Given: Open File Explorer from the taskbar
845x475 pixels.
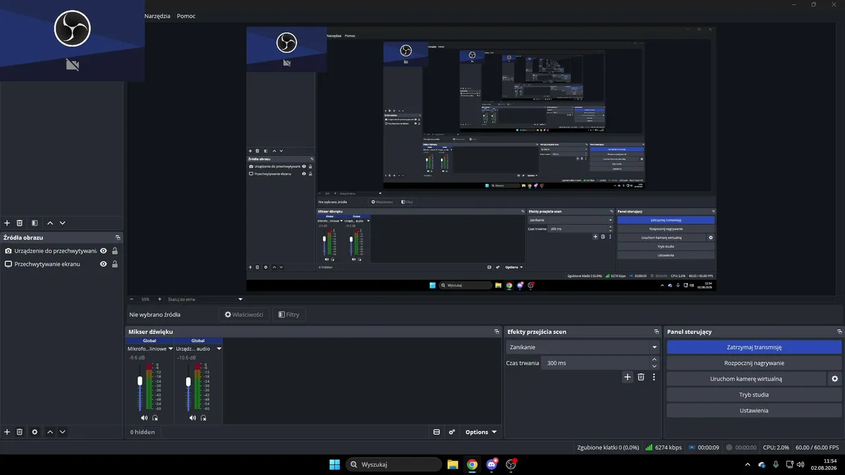Looking at the screenshot, I should pos(453,464).
